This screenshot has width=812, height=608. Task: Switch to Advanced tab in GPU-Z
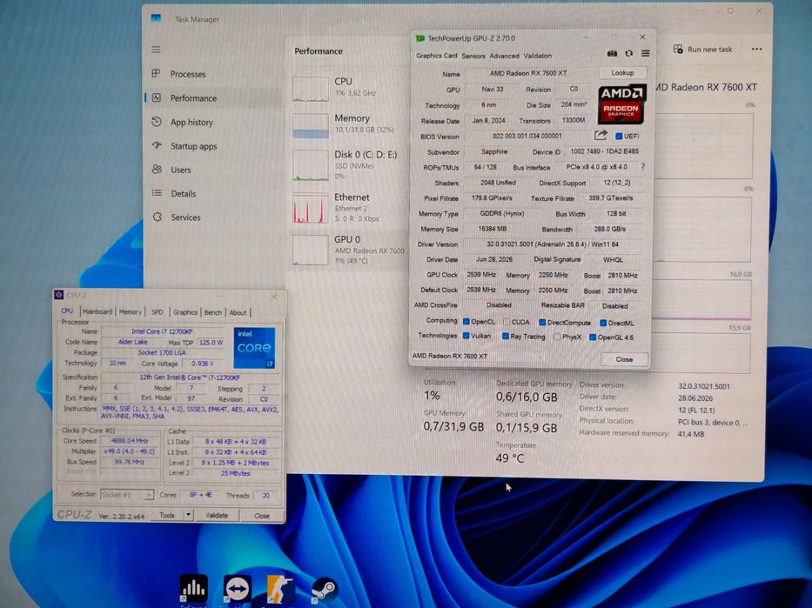(x=504, y=56)
